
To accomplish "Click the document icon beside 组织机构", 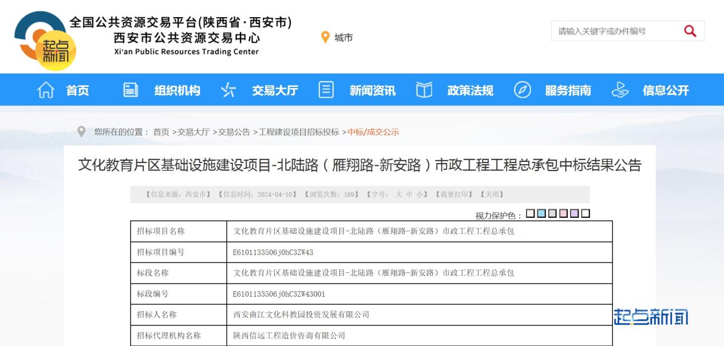I will point(131,90).
